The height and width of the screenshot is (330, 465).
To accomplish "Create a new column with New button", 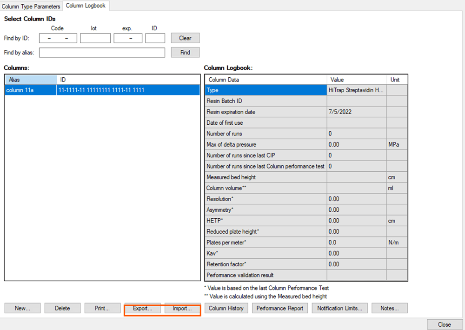I will coord(22,308).
